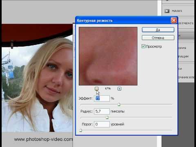This screenshot has height=147, width=196.
Task: Close the Контурная резкость dialog
Action: (x=174, y=20)
